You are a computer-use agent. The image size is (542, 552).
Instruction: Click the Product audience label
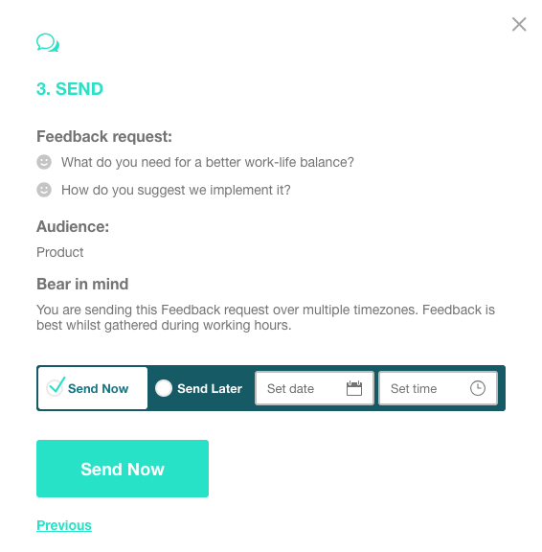60,252
